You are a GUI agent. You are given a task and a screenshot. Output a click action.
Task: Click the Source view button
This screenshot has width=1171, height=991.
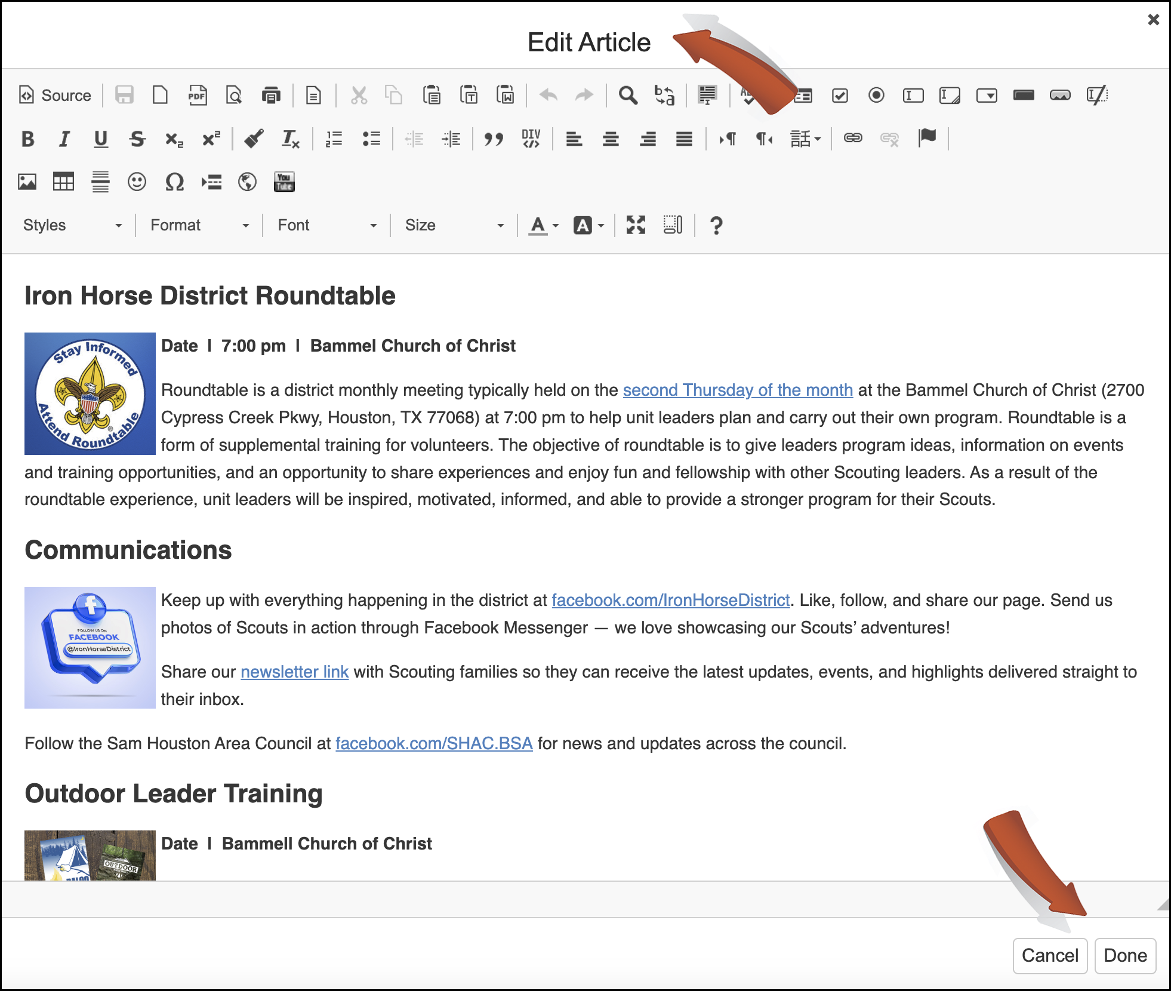[x=56, y=96]
